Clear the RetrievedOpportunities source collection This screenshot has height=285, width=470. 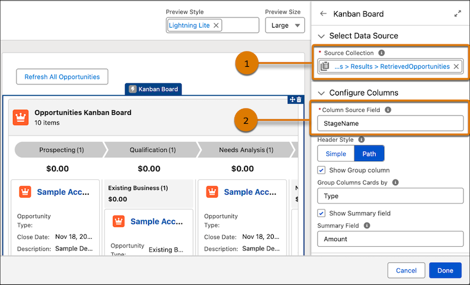coord(456,66)
